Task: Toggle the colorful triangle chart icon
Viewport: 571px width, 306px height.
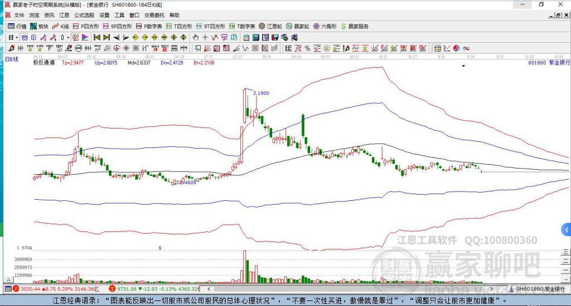Action: [85, 37]
